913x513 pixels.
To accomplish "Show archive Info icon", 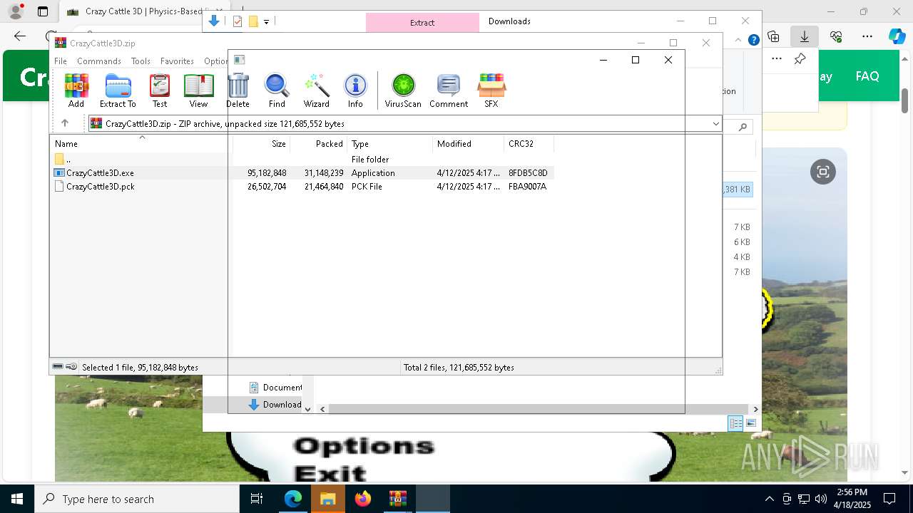I will click(355, 90).
